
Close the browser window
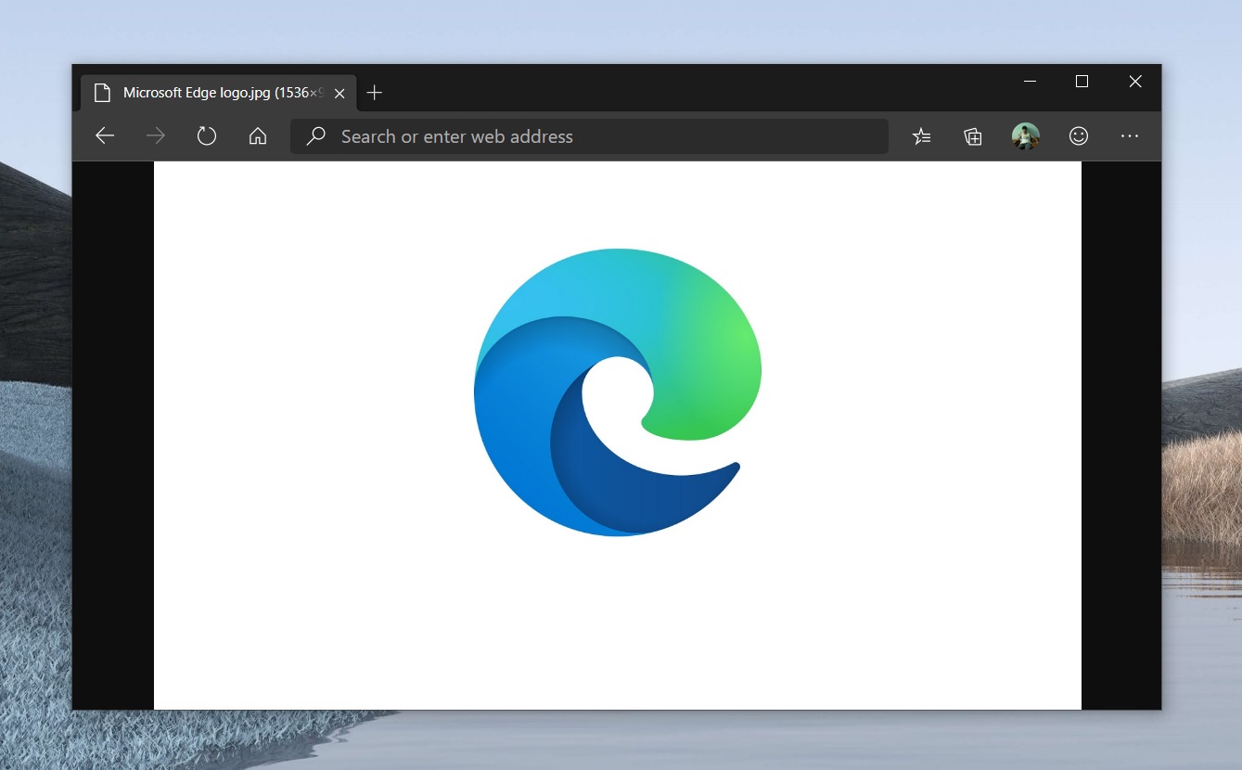(1135, 82)
